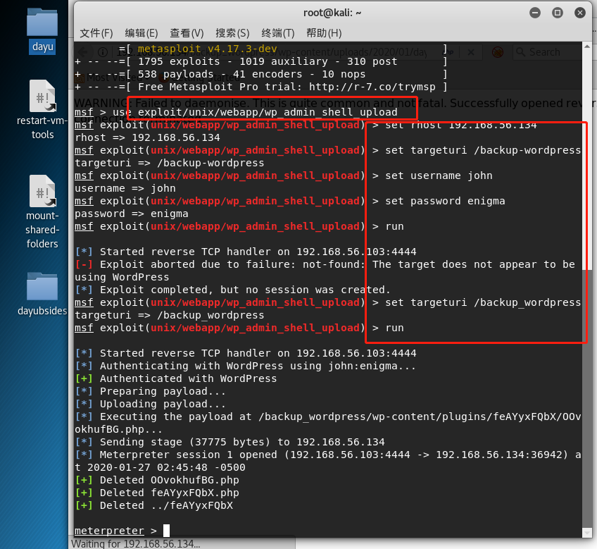This screenshot has width=597, height=549.
Task: Click the 'password => enigma' output line
Action: point(132,214)
